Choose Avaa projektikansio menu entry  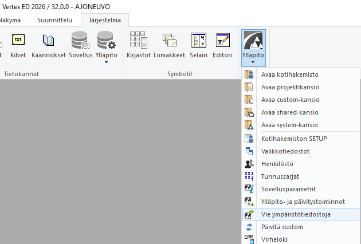301,87
